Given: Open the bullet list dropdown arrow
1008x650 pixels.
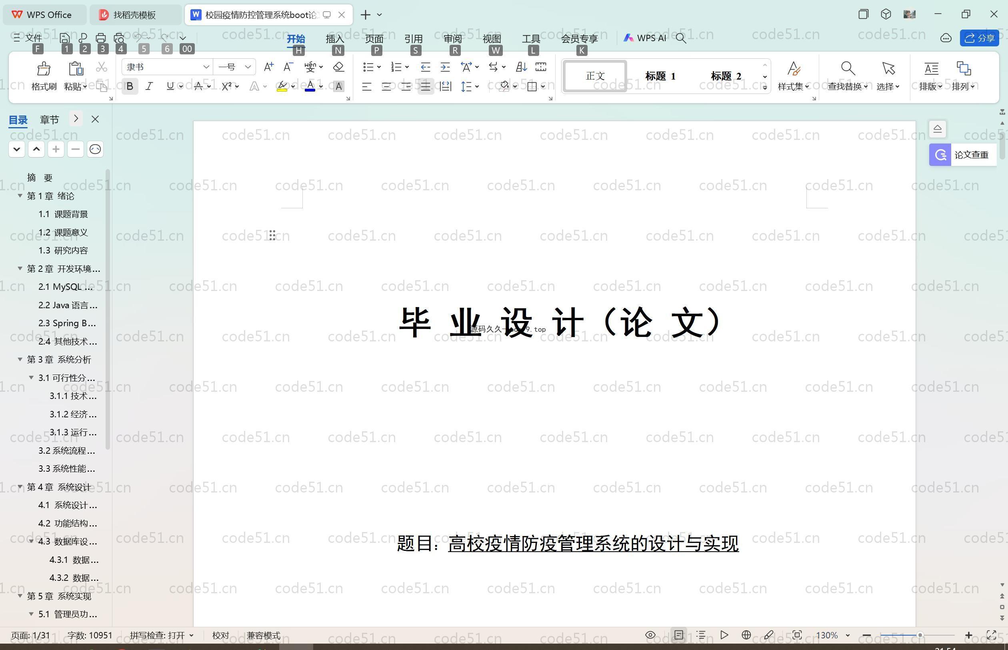Looking at the screenshot, I should click(x=379, y=67).
